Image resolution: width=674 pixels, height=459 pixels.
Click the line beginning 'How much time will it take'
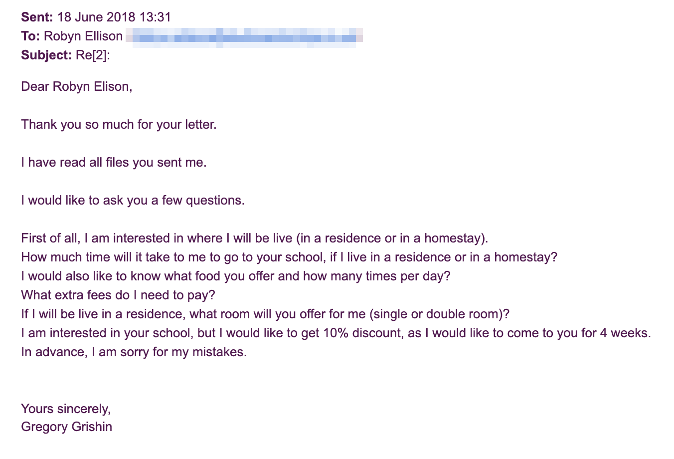(289, 257)
